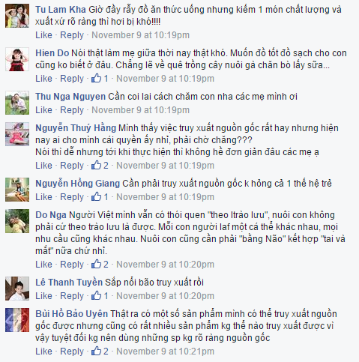Screen dimensions: 359x362
Task: Like Tu Lam Kha's comment
Action: [x=43, y=35]
